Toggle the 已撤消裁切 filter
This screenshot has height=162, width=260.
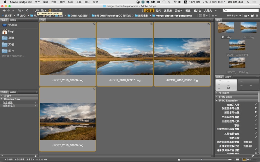point(19,106)
